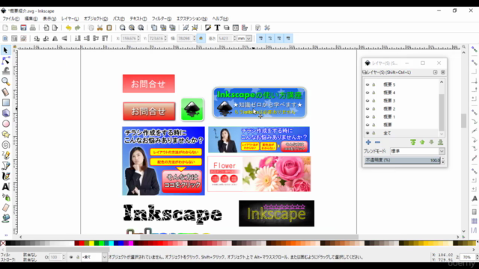This screenshot has width=479, height=269.
Task: Click the layers list vertical scrollbar
Action: click(x=442, y=112)
